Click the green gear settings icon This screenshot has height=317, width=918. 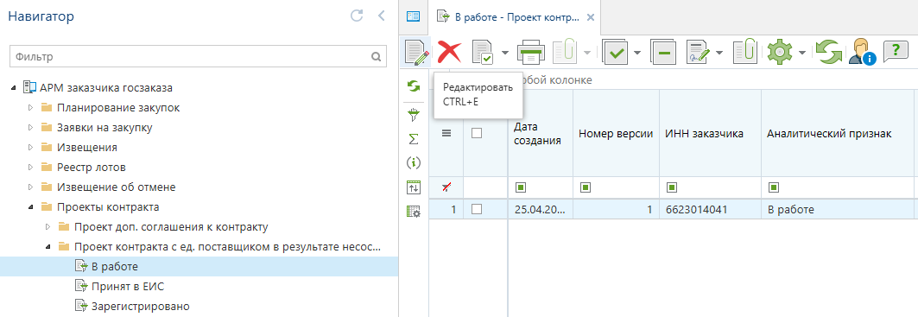point(780,53)
